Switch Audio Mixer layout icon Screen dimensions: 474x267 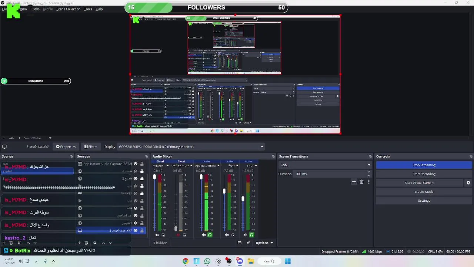(x=239, y=243)
